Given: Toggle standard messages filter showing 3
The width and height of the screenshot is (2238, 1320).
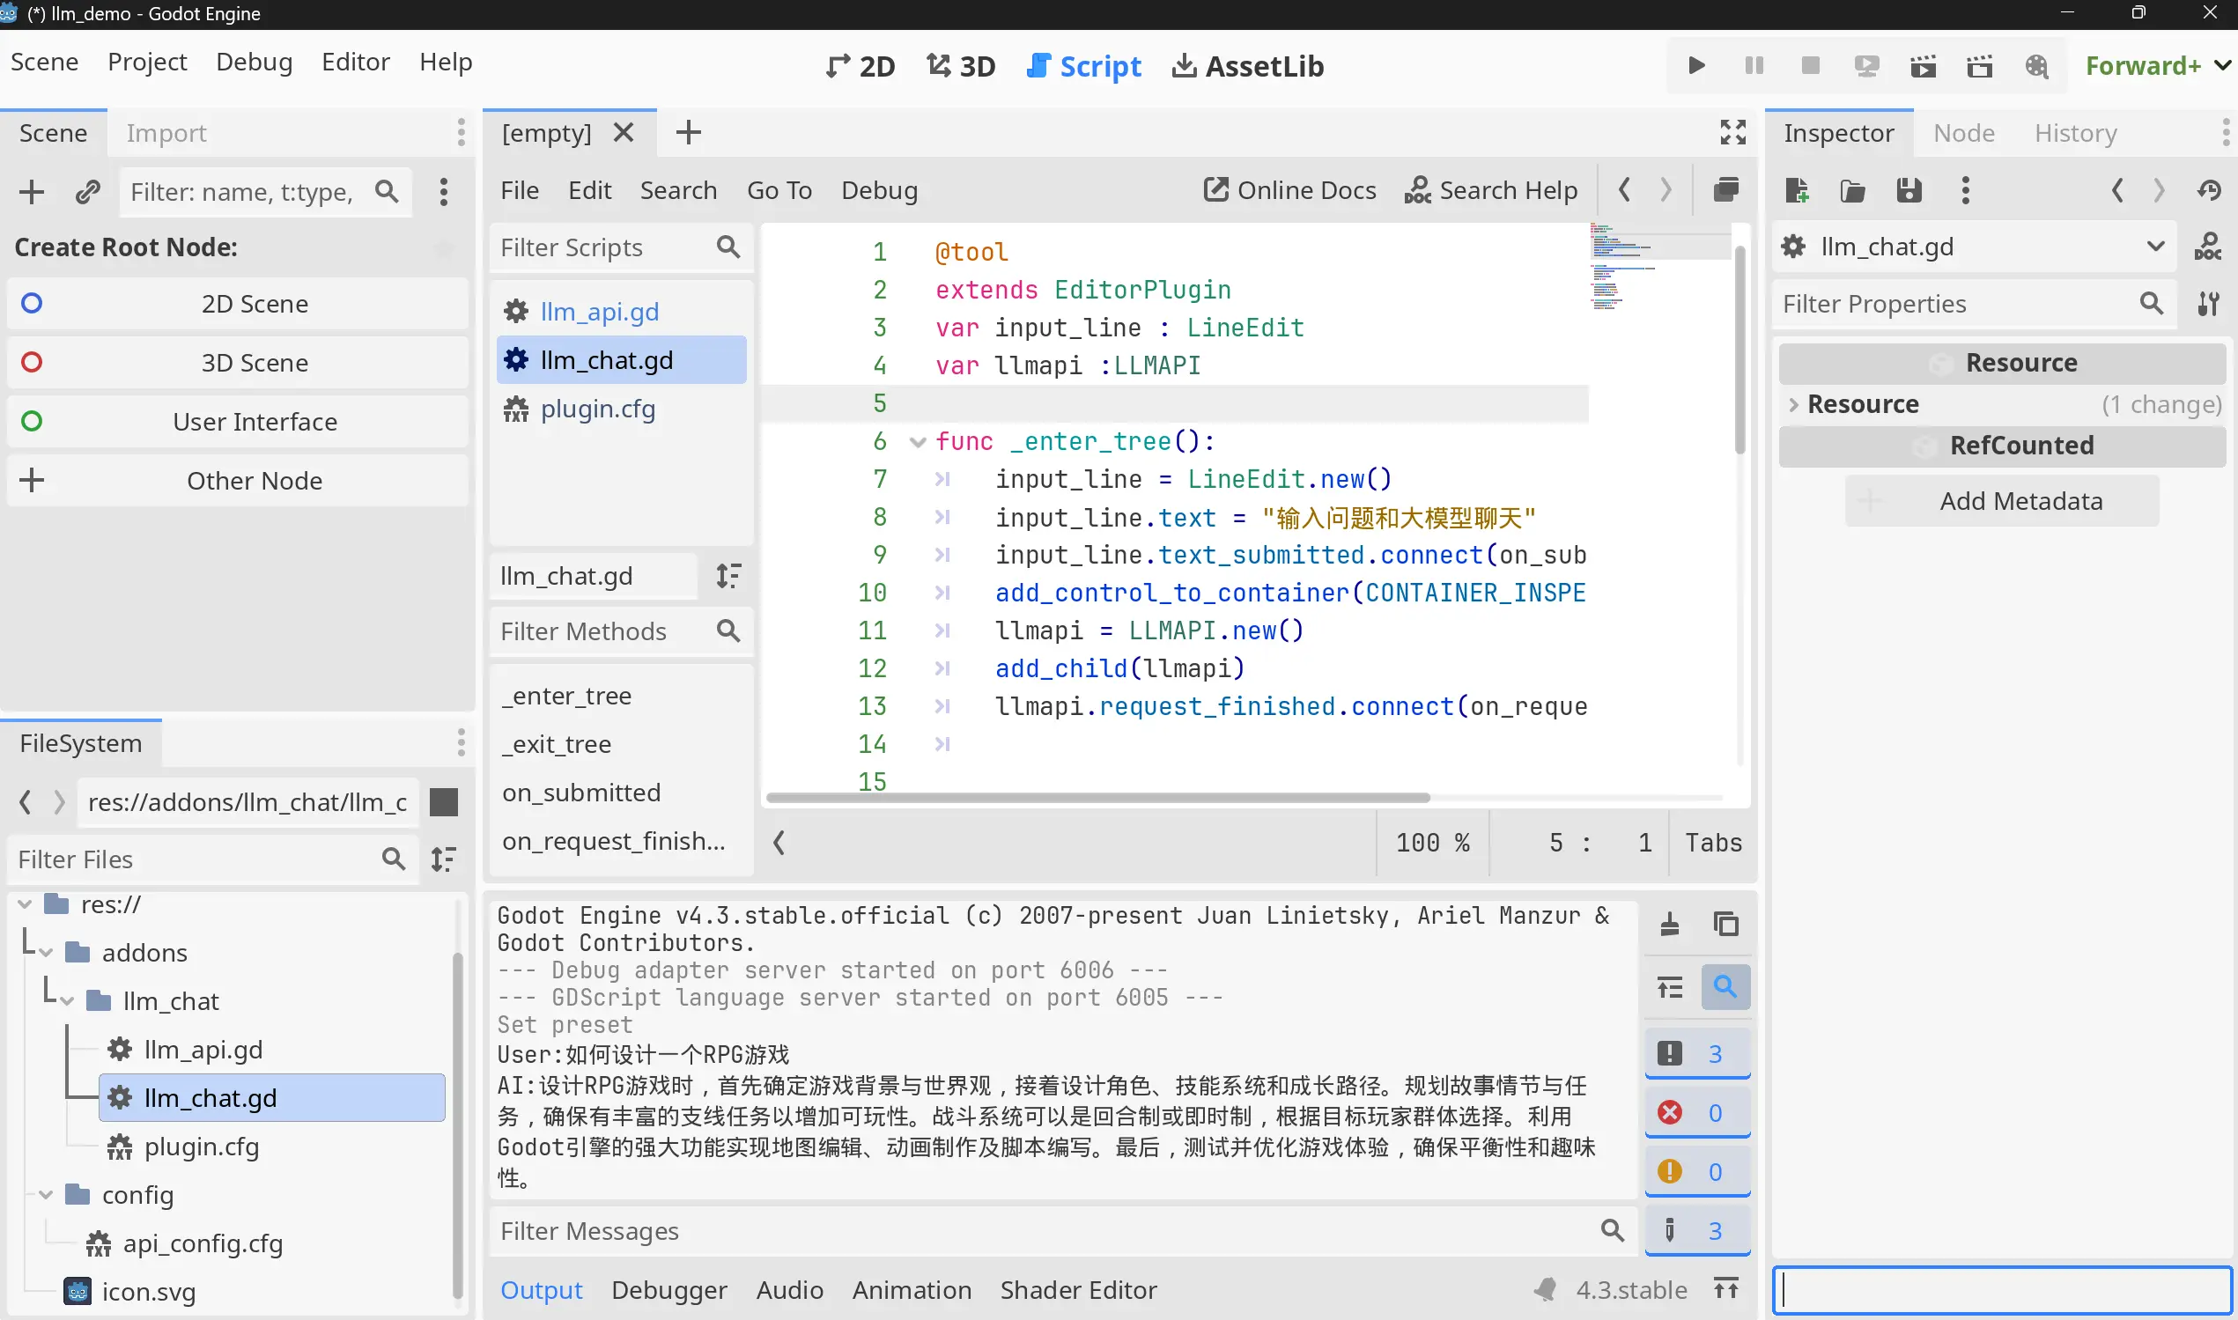Looking at the screenshot, I should (x=1697, y=1054).
